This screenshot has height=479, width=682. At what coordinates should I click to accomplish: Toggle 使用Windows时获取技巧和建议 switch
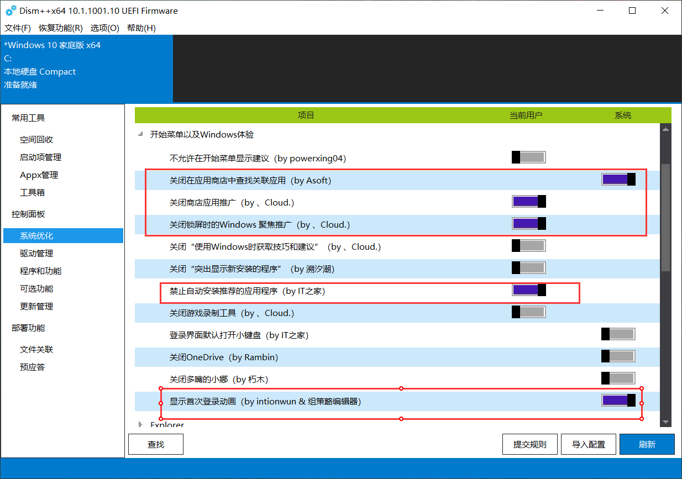529,246
